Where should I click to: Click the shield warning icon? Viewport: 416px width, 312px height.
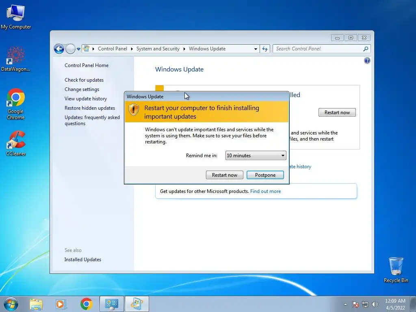pos(133,109)
